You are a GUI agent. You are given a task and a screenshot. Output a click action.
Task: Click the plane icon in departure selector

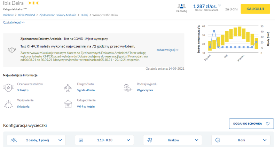pos(150,140)
